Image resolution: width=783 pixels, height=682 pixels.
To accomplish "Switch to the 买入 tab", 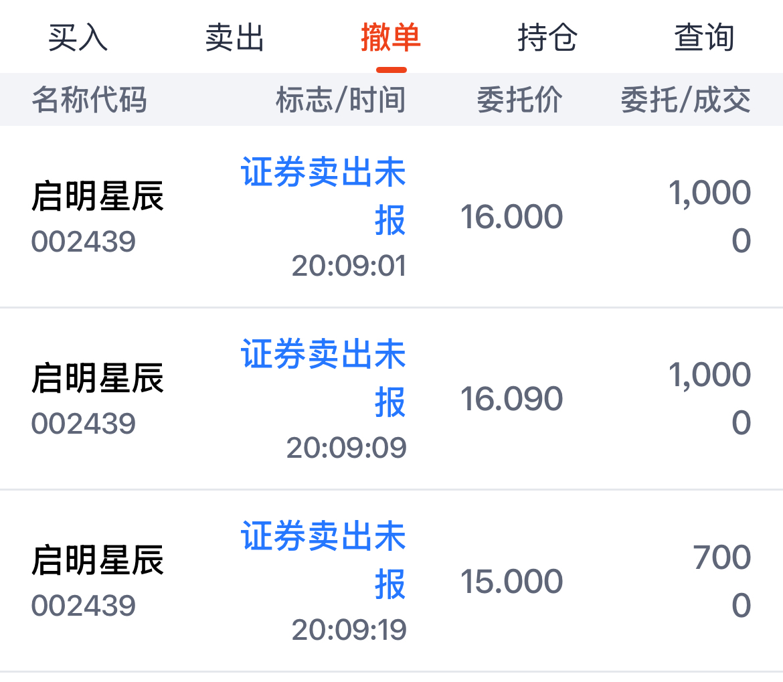I will click(x=78, y=37).
